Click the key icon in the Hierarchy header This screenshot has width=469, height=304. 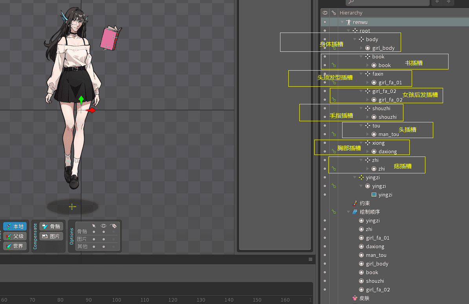click(x=333, y=13)
